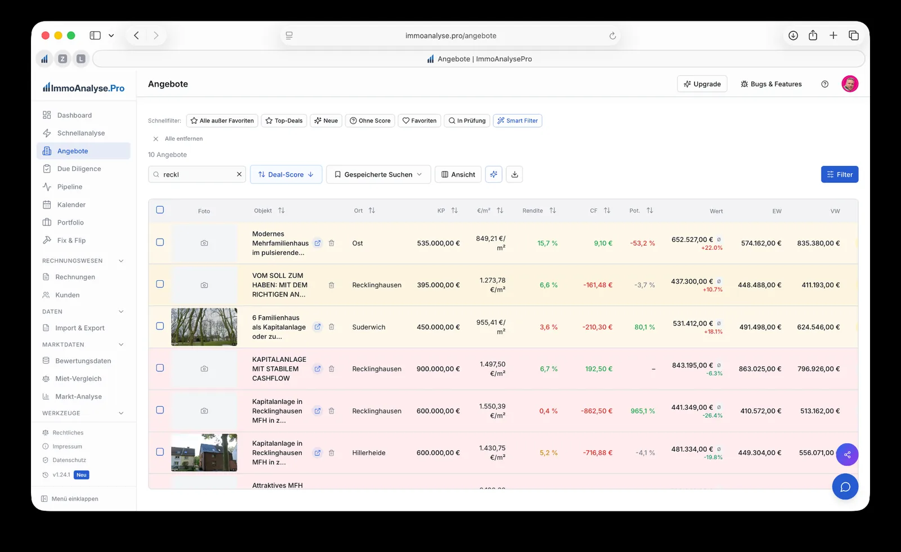This screenshot has height=552, width=901.
Task: Click the pinned L tab icon
Action: click(81, 59)
